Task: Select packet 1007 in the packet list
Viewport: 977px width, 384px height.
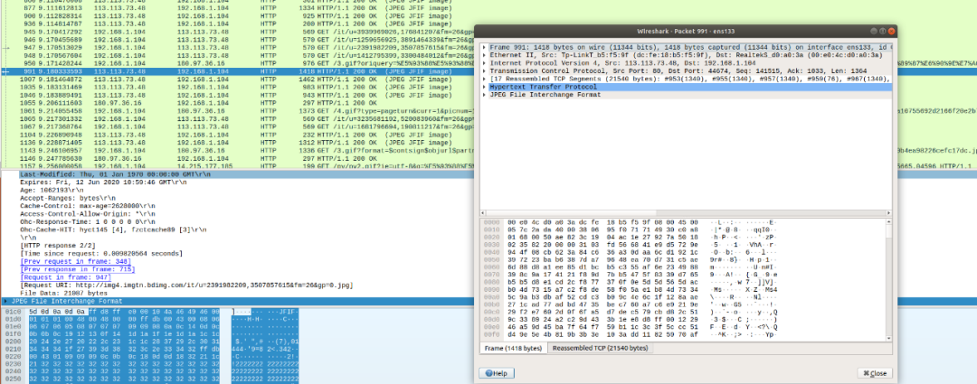Action: pyautogui.click(x=237, y=80)
